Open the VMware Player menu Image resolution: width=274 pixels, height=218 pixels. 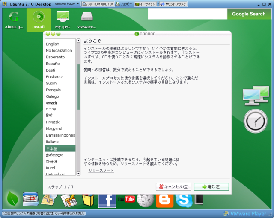pyautogui.click(x=67, y=4)
